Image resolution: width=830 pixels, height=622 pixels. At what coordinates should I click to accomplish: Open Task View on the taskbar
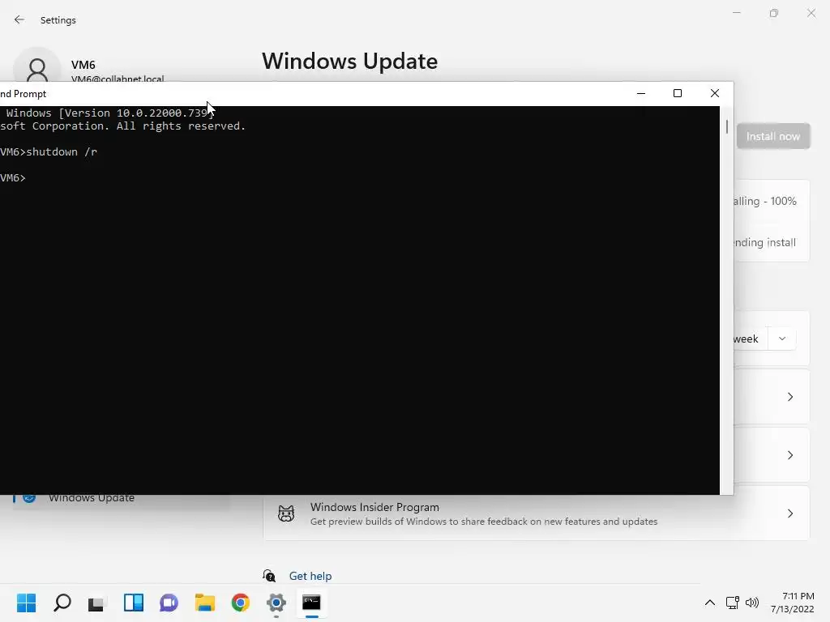point(97,603)
